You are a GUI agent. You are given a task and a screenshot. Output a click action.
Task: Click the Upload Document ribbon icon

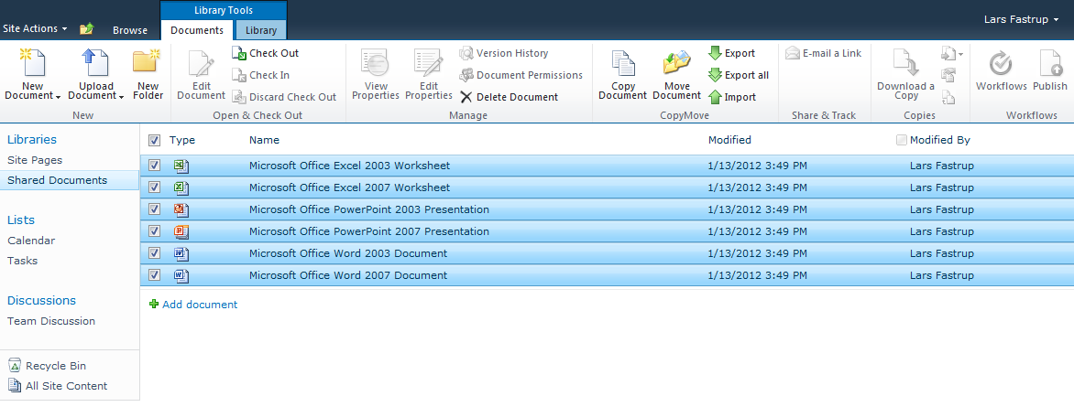click(95, 63)
